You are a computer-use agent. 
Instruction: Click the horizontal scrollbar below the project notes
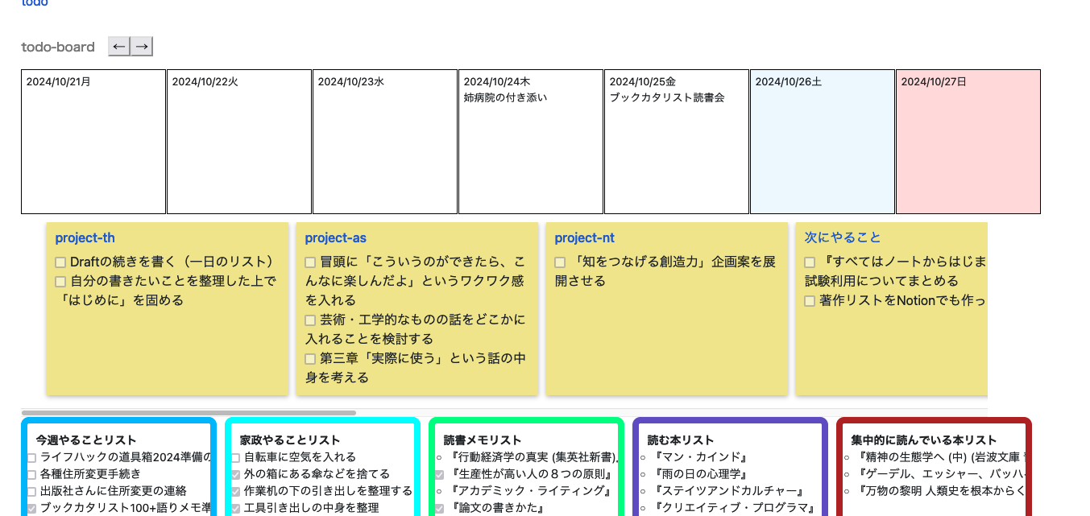189,412
